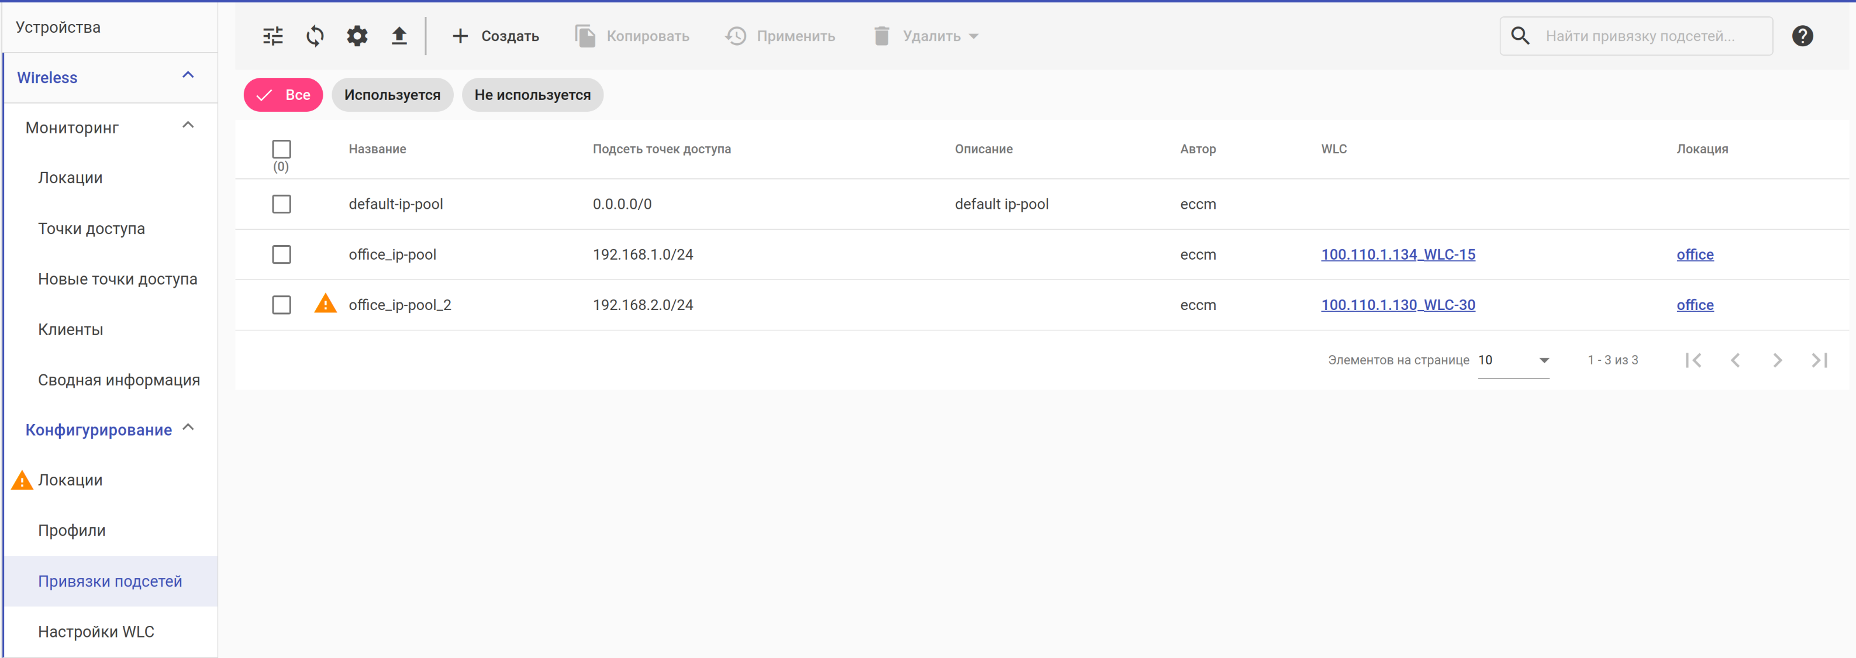Collapse the Мониторинг section

pyautogui.click(x=188, y=126)
